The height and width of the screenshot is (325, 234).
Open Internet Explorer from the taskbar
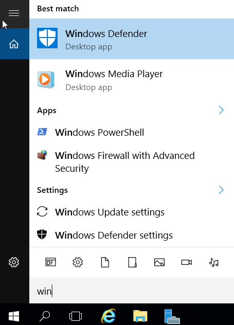click(x=109, y=316)
